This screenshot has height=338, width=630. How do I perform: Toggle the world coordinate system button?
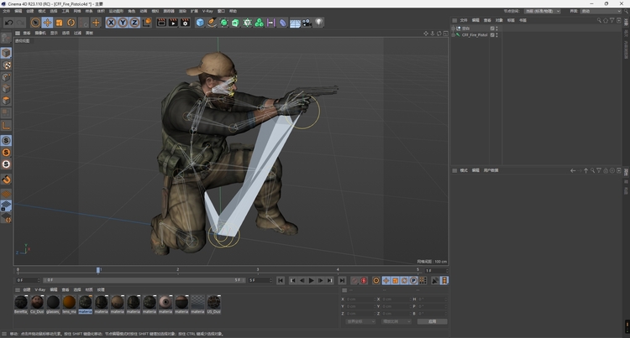[x=147, y=23]
